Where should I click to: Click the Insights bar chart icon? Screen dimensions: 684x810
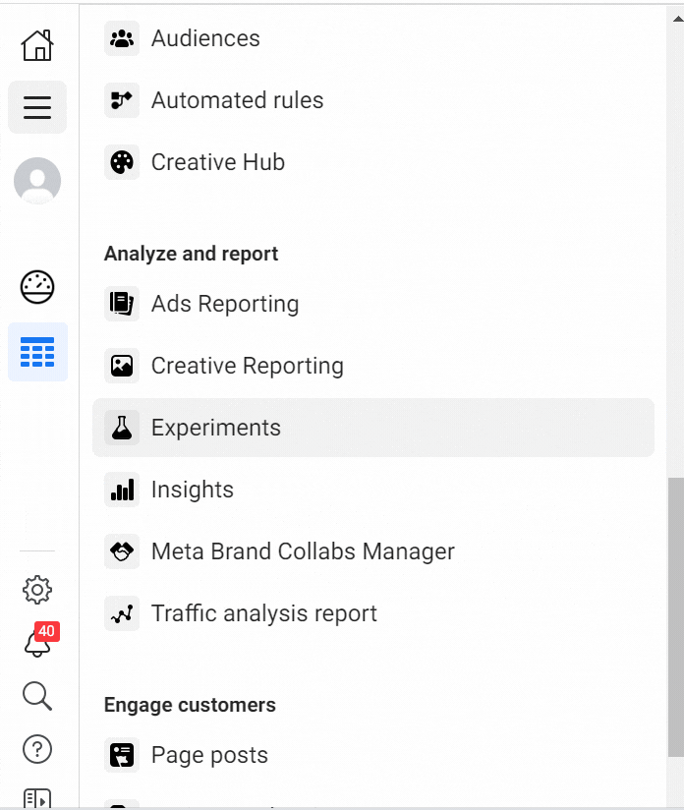122,490
